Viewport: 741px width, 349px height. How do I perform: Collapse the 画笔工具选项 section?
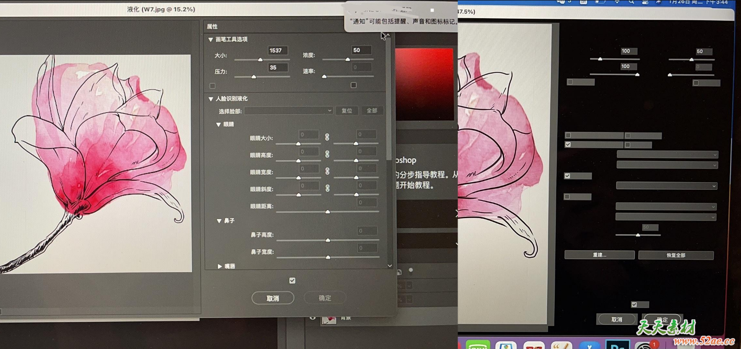coord(211,40)
